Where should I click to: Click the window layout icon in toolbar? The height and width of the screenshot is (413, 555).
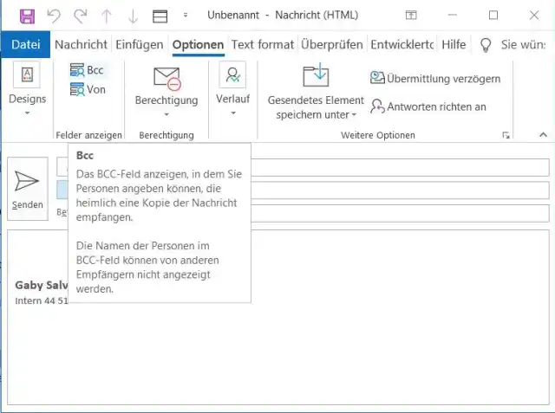pos(160,16)
